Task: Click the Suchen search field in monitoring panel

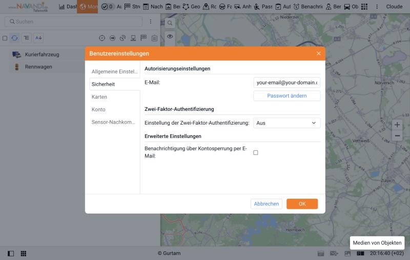Action: [73, 21]
